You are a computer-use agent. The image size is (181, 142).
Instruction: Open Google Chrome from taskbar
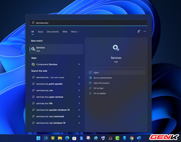(x=132, y=138)
